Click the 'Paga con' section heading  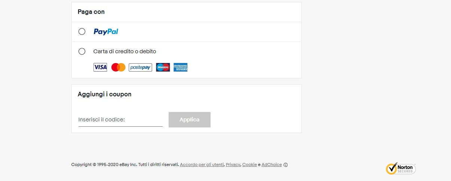coord(91,12)
